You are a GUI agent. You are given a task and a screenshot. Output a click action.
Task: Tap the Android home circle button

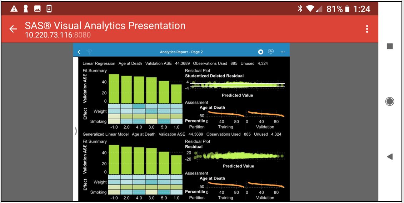tap(390, 101)
